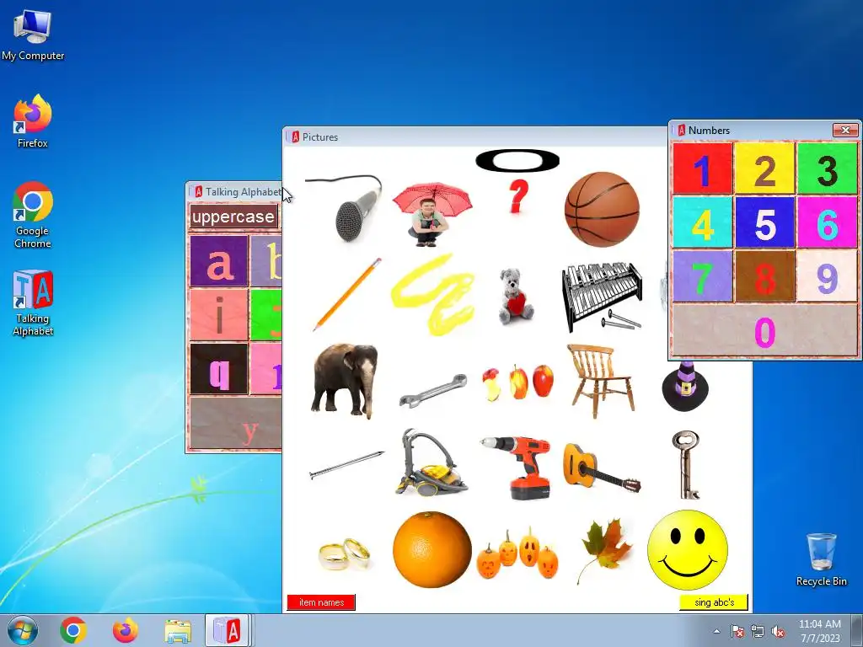This screenshot has width=863, height=647.
Task: Choose the xylophone picture
Action: [602, 297]
